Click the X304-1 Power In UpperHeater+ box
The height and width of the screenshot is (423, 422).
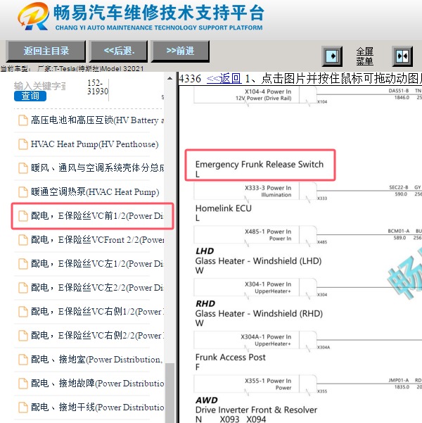[255, 288]
